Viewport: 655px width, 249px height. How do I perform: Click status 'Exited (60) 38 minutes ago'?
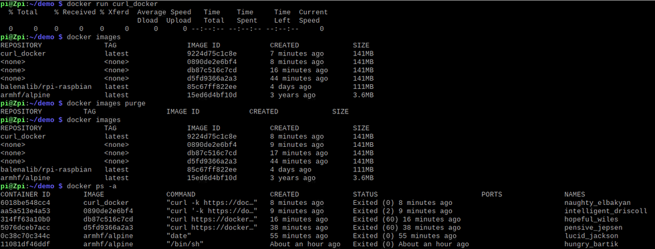(407, 228)
